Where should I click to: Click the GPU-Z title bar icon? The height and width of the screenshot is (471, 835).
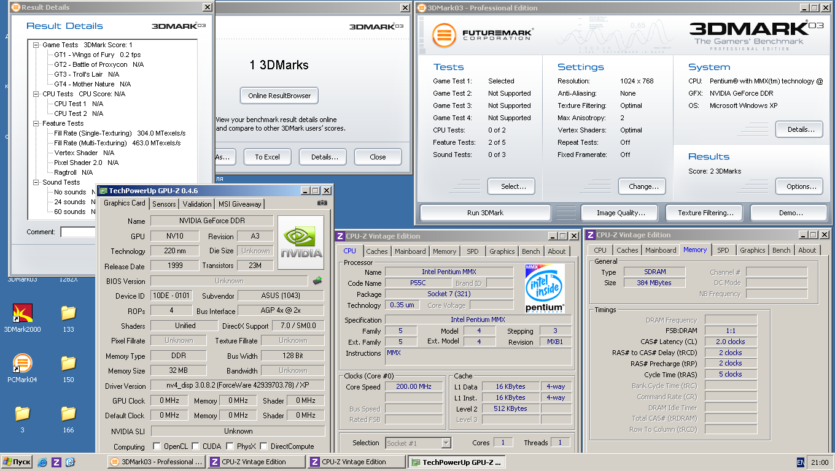coord(103,191)
